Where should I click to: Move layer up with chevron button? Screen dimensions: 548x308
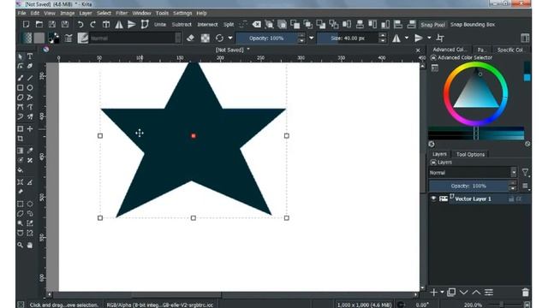476,293
